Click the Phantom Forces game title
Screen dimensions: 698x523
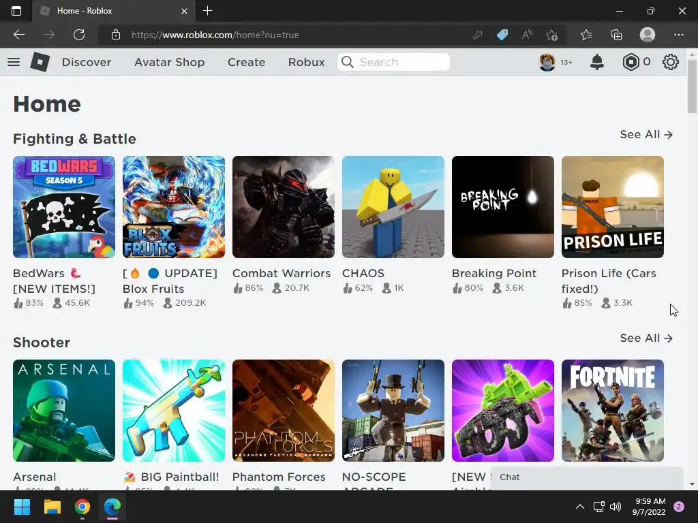(279, 477)
